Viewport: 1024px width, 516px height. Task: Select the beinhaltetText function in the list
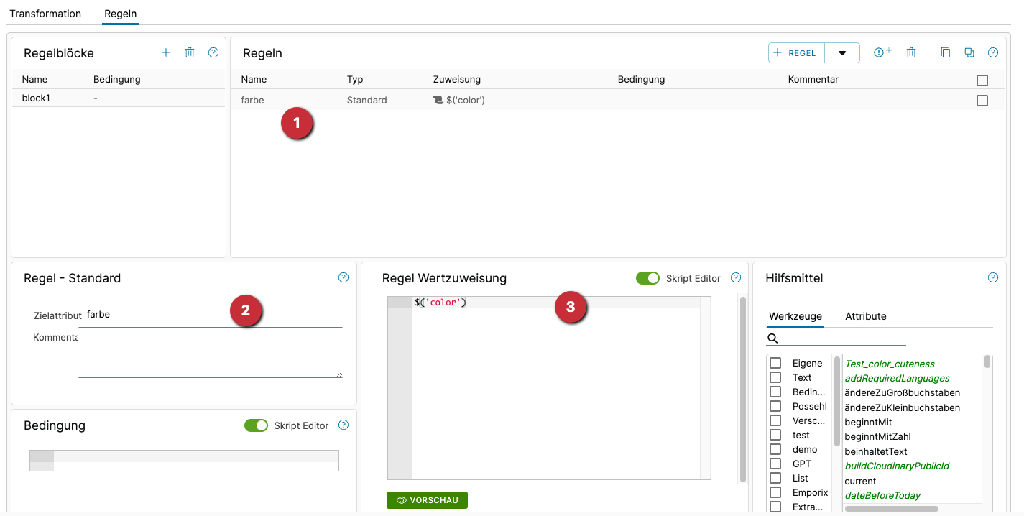tap(875, 451)
